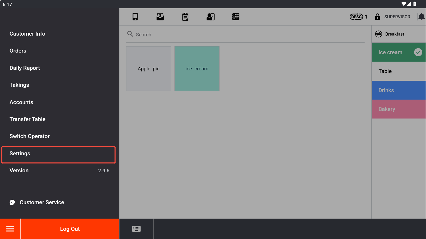Open the notifications bell
The width and height of the screenshot is (426, 239).
point(421,17)
